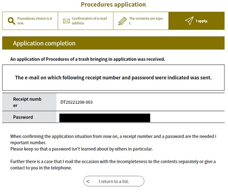Click the 'Password' label cell
The image size is (228, 195).
(x=29, y=117)
